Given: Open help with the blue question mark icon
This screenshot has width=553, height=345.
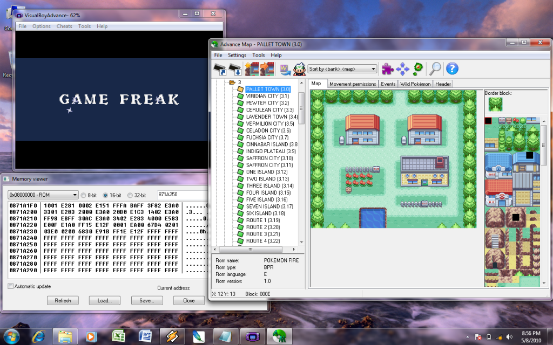Looking at the screenshot, I should pos(452,68).
